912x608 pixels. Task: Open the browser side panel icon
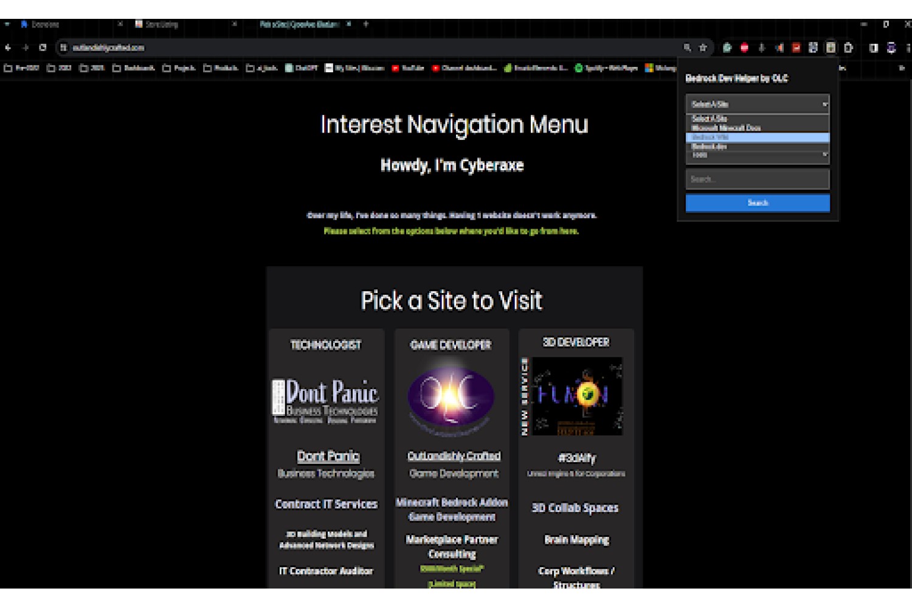[x=874, y=47]
